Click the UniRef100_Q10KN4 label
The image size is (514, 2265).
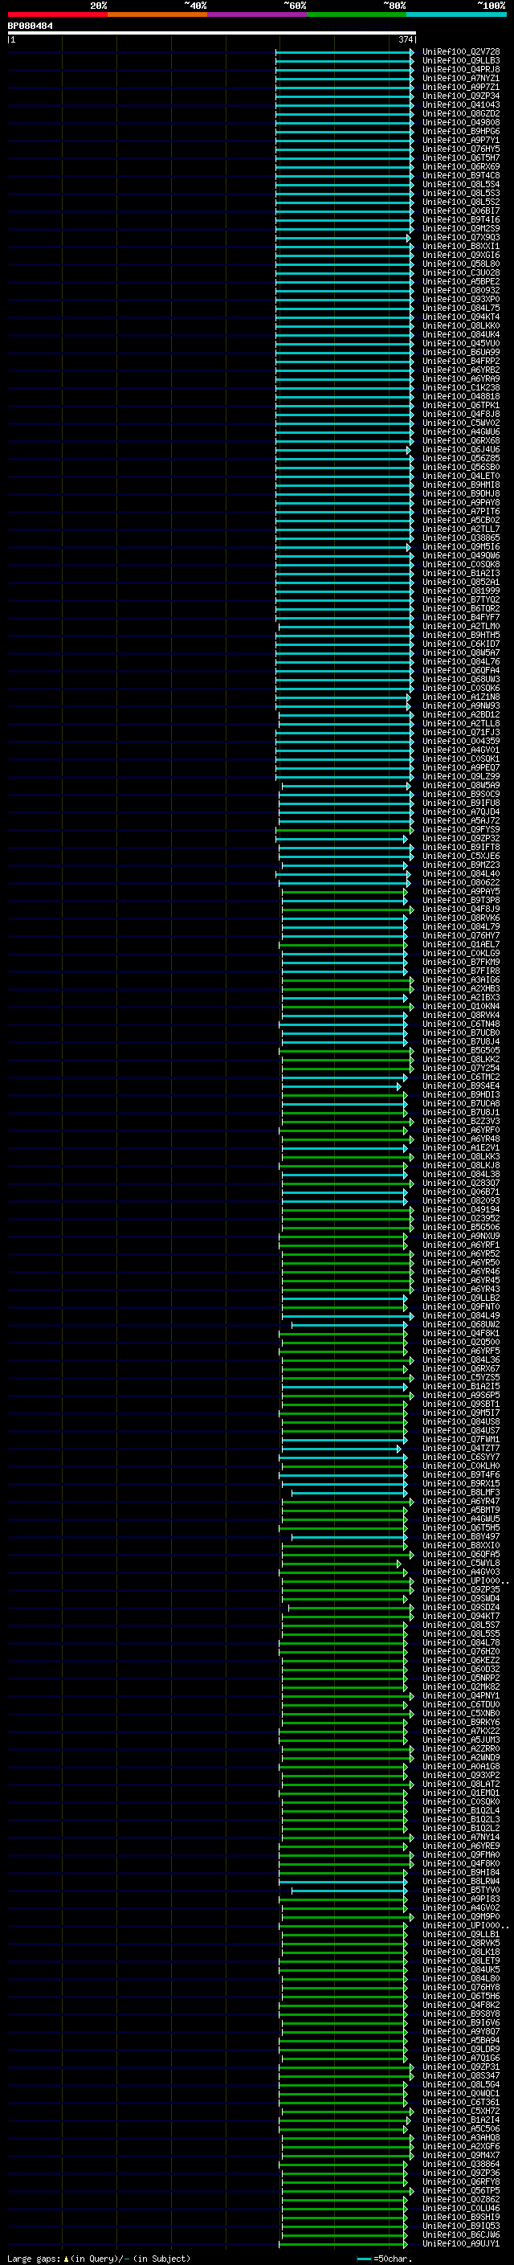[461, 1007]
